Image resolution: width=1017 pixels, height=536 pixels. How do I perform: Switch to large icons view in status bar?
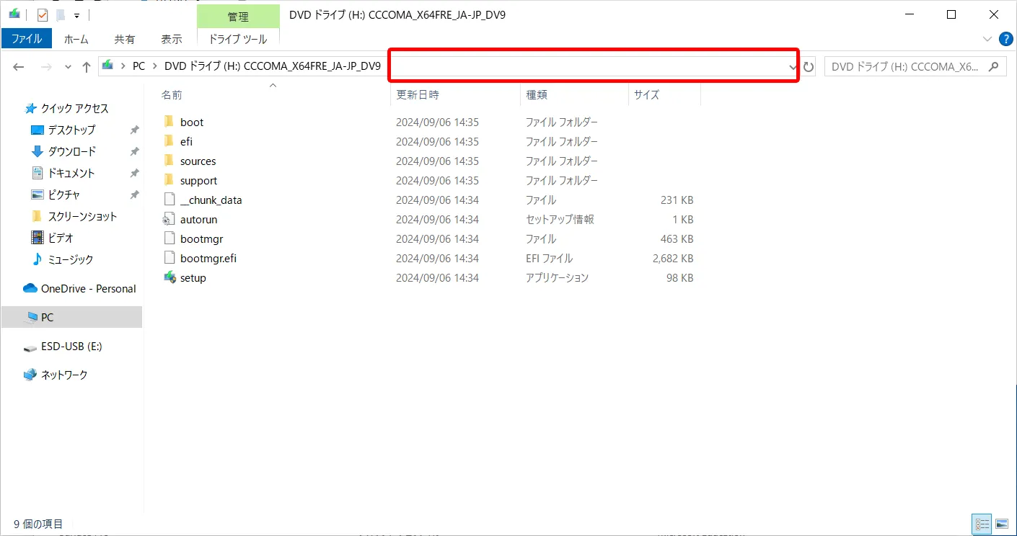point(1001,524)
